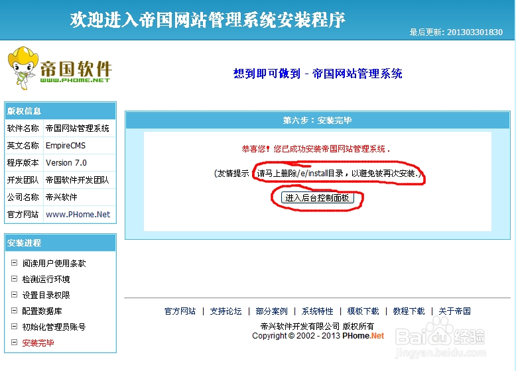Open the www.PHome.Net official website link
Viewport: 516px width, 371px height.
[x=78, y=215]
